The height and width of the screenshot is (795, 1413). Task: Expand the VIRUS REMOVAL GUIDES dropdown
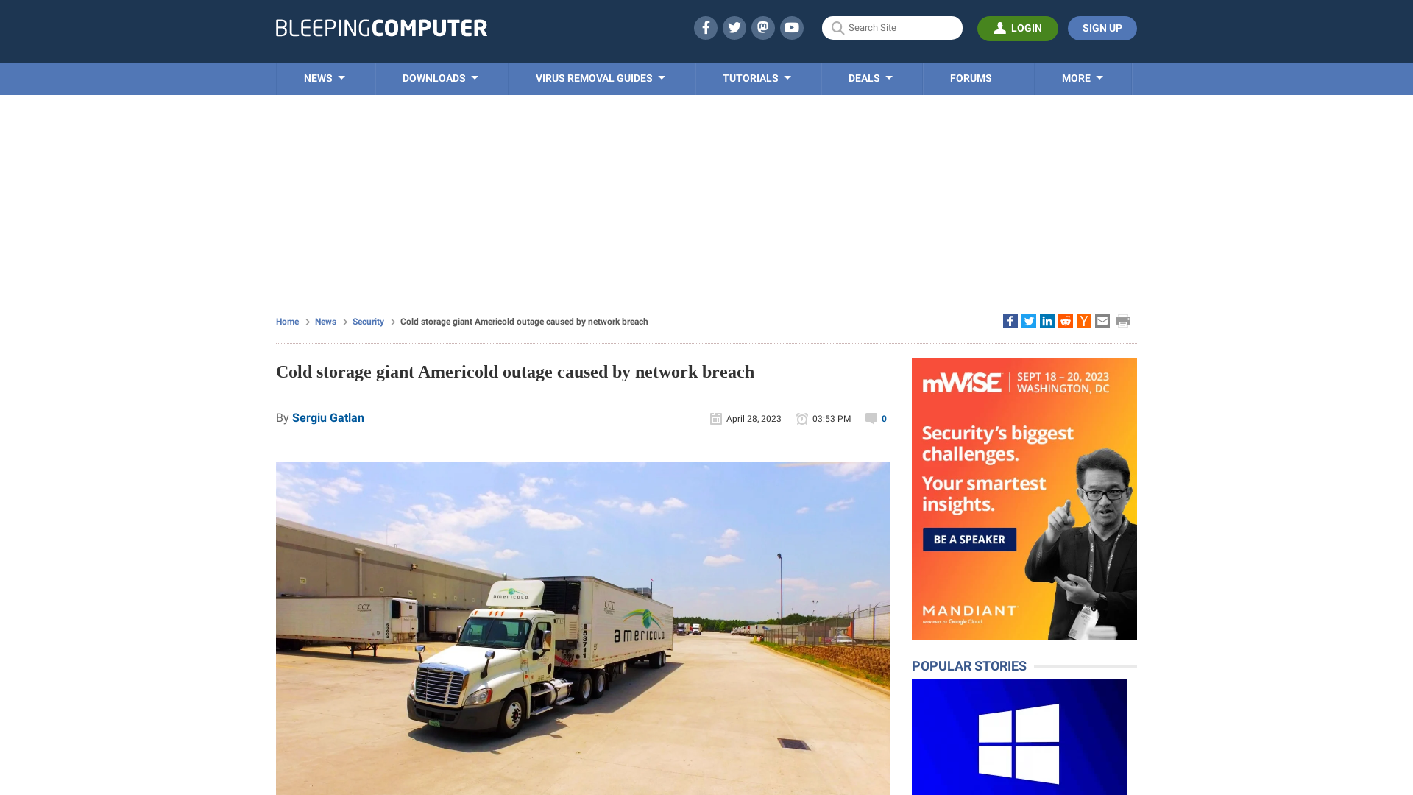click(x=599, y=77)
